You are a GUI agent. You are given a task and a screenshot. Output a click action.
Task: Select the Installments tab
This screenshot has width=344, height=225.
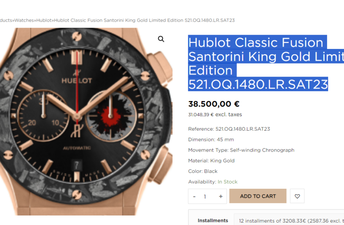[213, 220]
